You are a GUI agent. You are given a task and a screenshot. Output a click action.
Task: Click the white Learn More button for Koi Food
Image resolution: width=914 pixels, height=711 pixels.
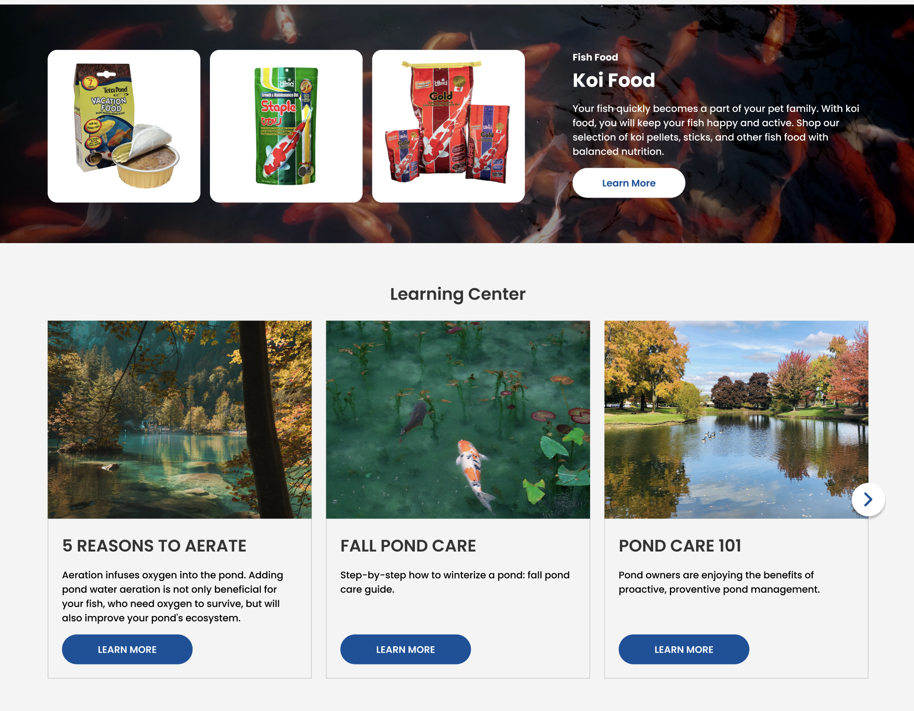tap(629, 183)
